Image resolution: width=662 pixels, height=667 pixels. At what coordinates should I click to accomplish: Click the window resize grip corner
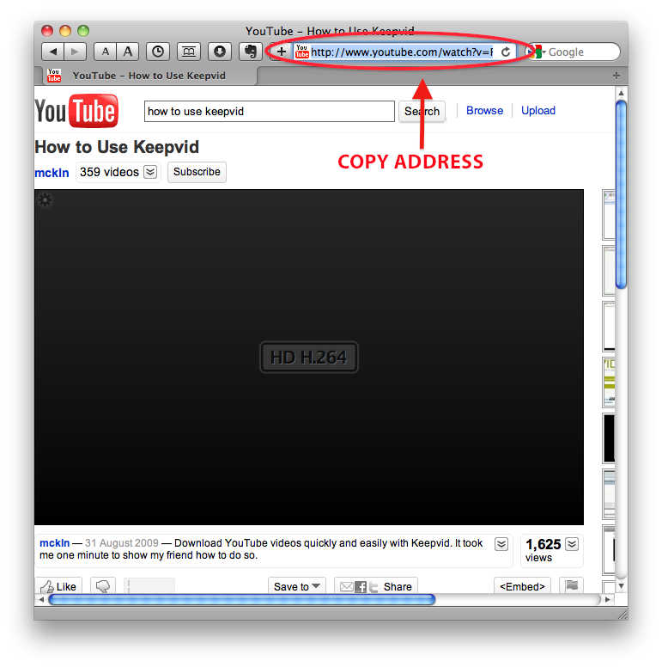(x=623, y=615)
